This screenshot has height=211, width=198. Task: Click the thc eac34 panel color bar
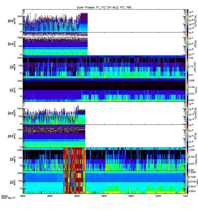coord(187,113)
